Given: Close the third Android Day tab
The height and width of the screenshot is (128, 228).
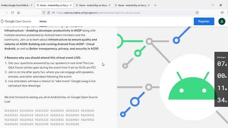Looking at the screenshot, I should 110,5.
